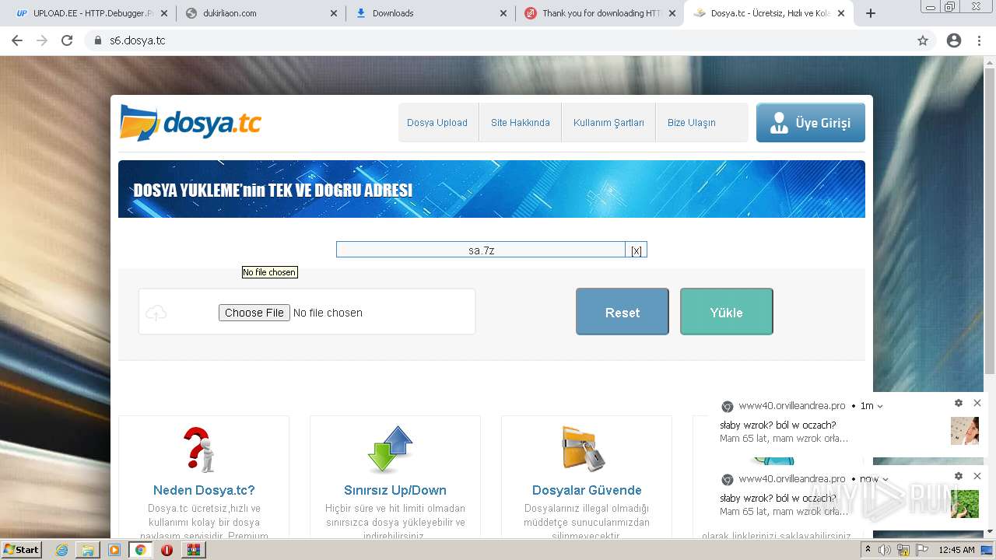
Task: Click the taskbar clock showing 12:45 AM
Action: pos(956,550)
